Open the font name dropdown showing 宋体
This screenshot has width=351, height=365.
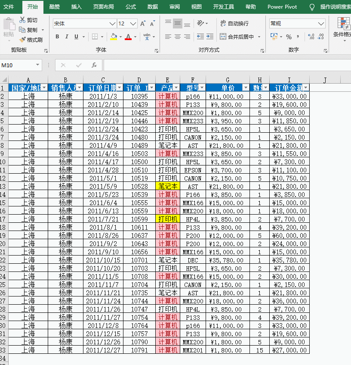[x=112, y=24]
